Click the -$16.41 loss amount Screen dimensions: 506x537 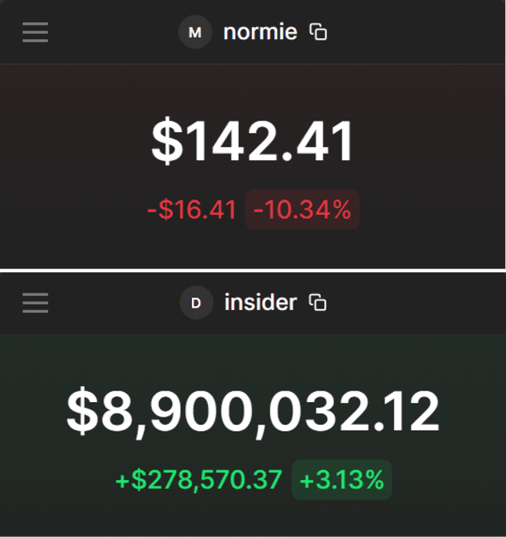(192, 209)
